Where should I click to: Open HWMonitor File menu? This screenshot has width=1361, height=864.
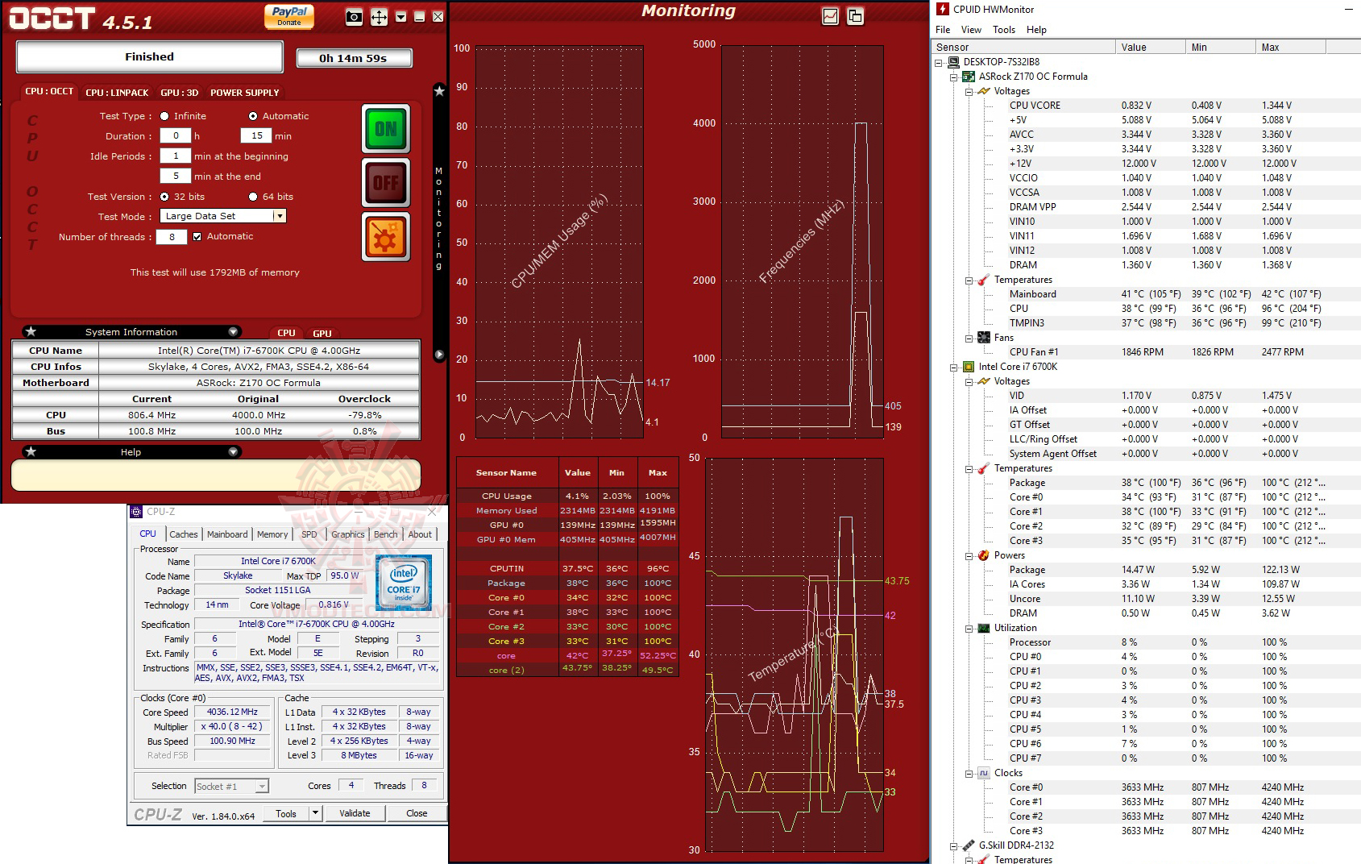click(943, 30)
